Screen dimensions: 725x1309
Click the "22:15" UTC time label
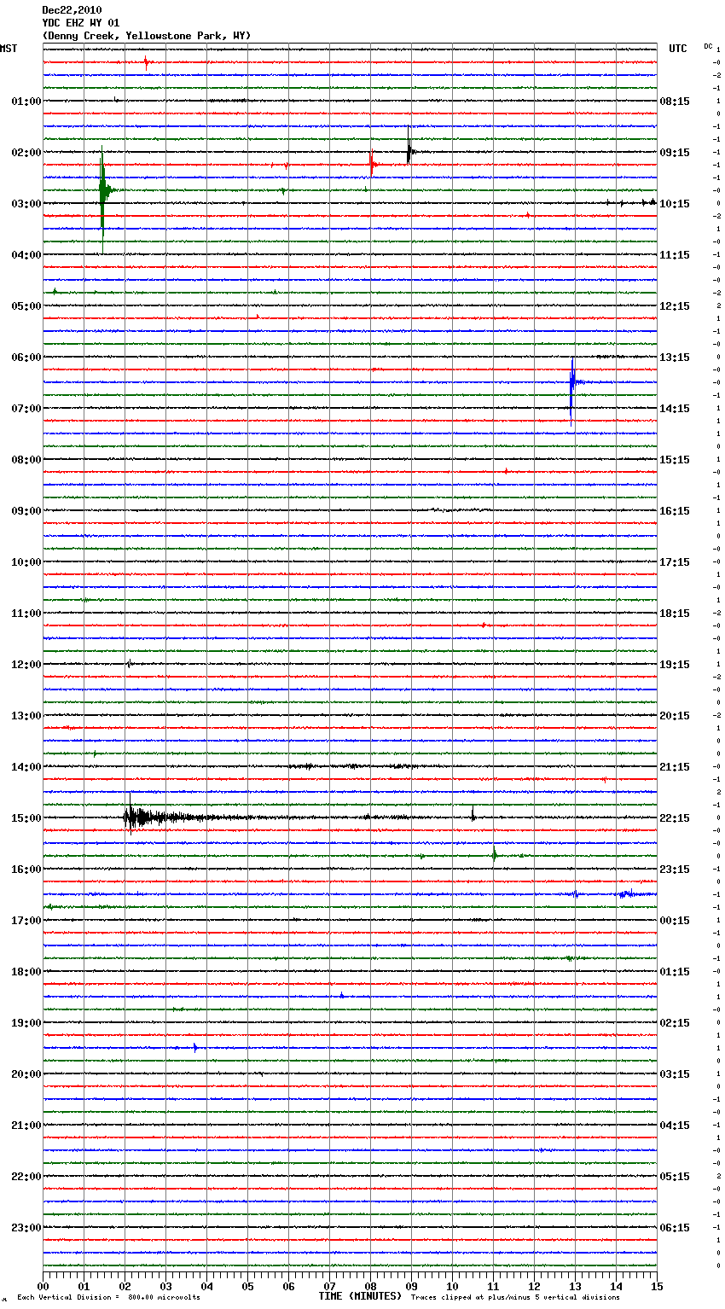[675, 818]
